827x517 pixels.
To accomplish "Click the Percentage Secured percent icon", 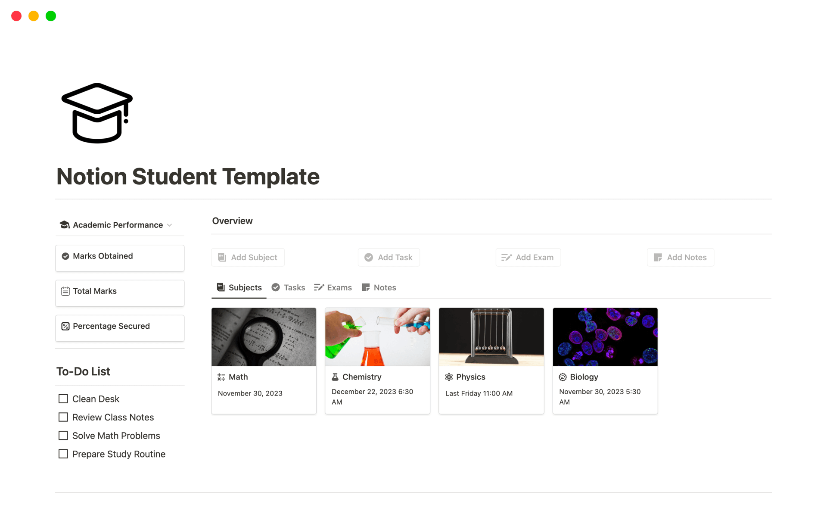I will tap(65, 327).
